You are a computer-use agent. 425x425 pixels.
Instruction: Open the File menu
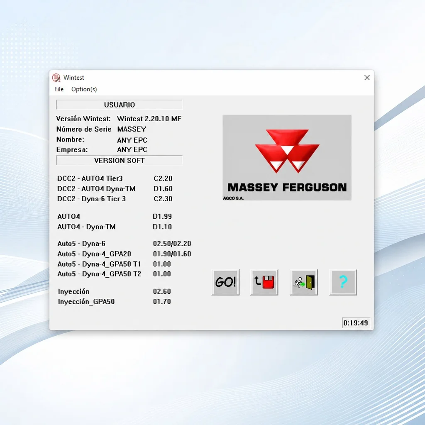pyautogui.click(x=59, y=89)
